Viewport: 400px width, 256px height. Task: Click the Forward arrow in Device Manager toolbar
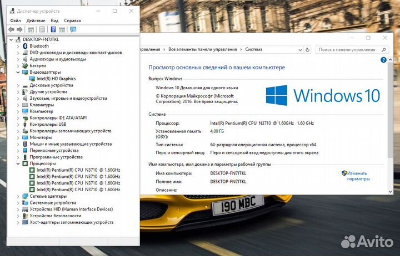[x=19, y=29]
